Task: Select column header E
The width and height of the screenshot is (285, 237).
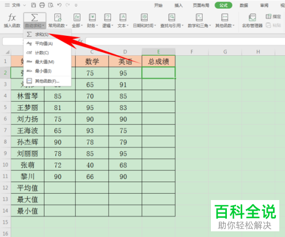Action: [158, 52]
